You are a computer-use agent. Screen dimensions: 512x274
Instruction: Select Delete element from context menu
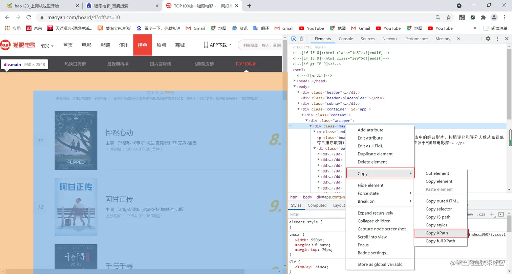(x=380, y=162)
